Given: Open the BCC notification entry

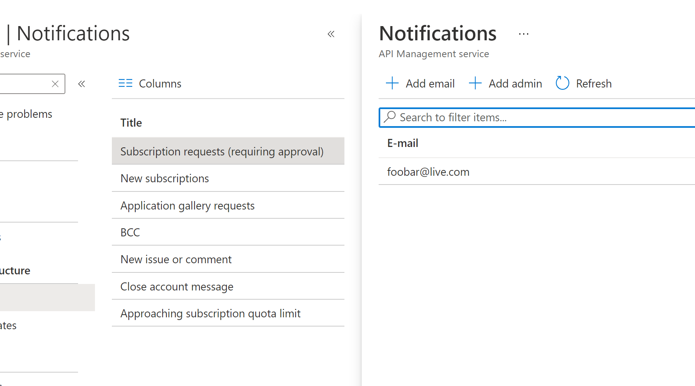Looking at the screenshot, I should pyautogui.click(x=130, y=232).
